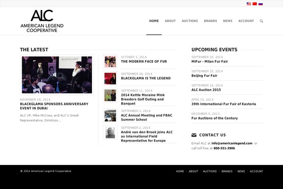The height and width of the screenshot is (189, 283).
Task: Open thumbnail for Kettle Moraine Golf Outing
Action: tap(110, 95)
